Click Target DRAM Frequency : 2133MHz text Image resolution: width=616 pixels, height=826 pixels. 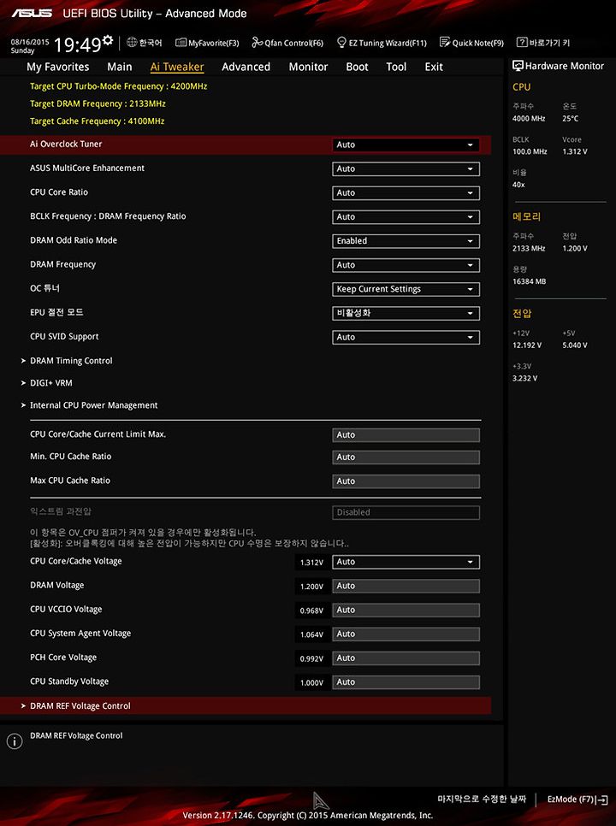98,103
